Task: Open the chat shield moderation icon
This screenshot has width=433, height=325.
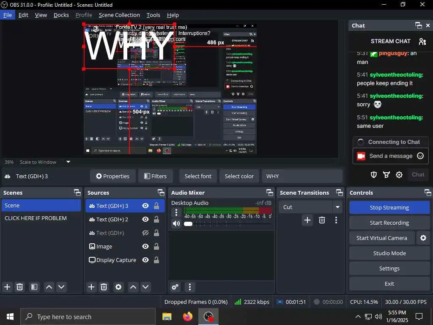Action: [374, 175]
